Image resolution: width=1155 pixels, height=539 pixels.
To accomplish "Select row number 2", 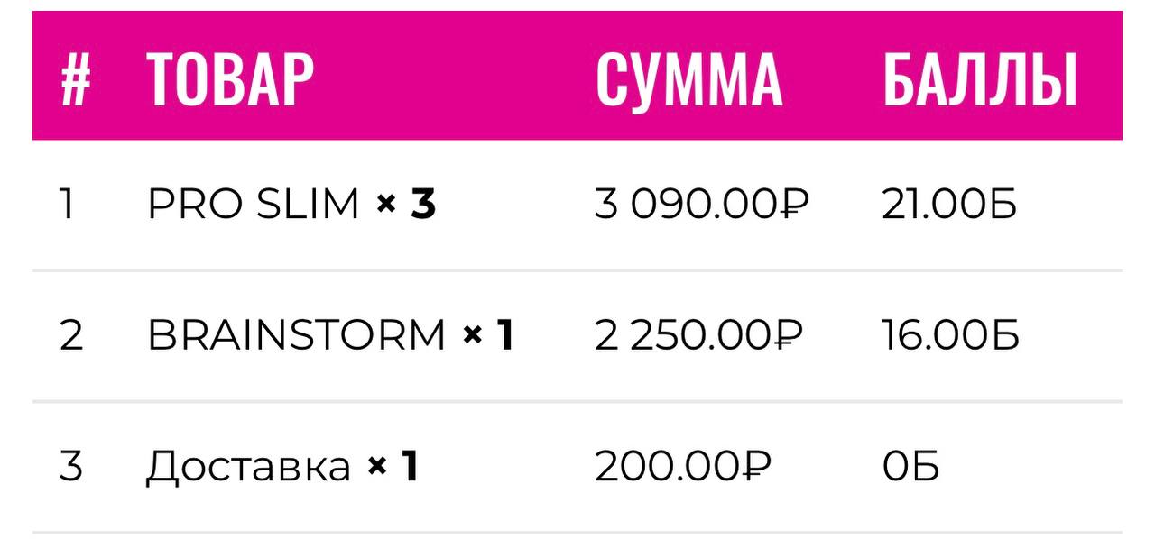I will click(70, 336).
